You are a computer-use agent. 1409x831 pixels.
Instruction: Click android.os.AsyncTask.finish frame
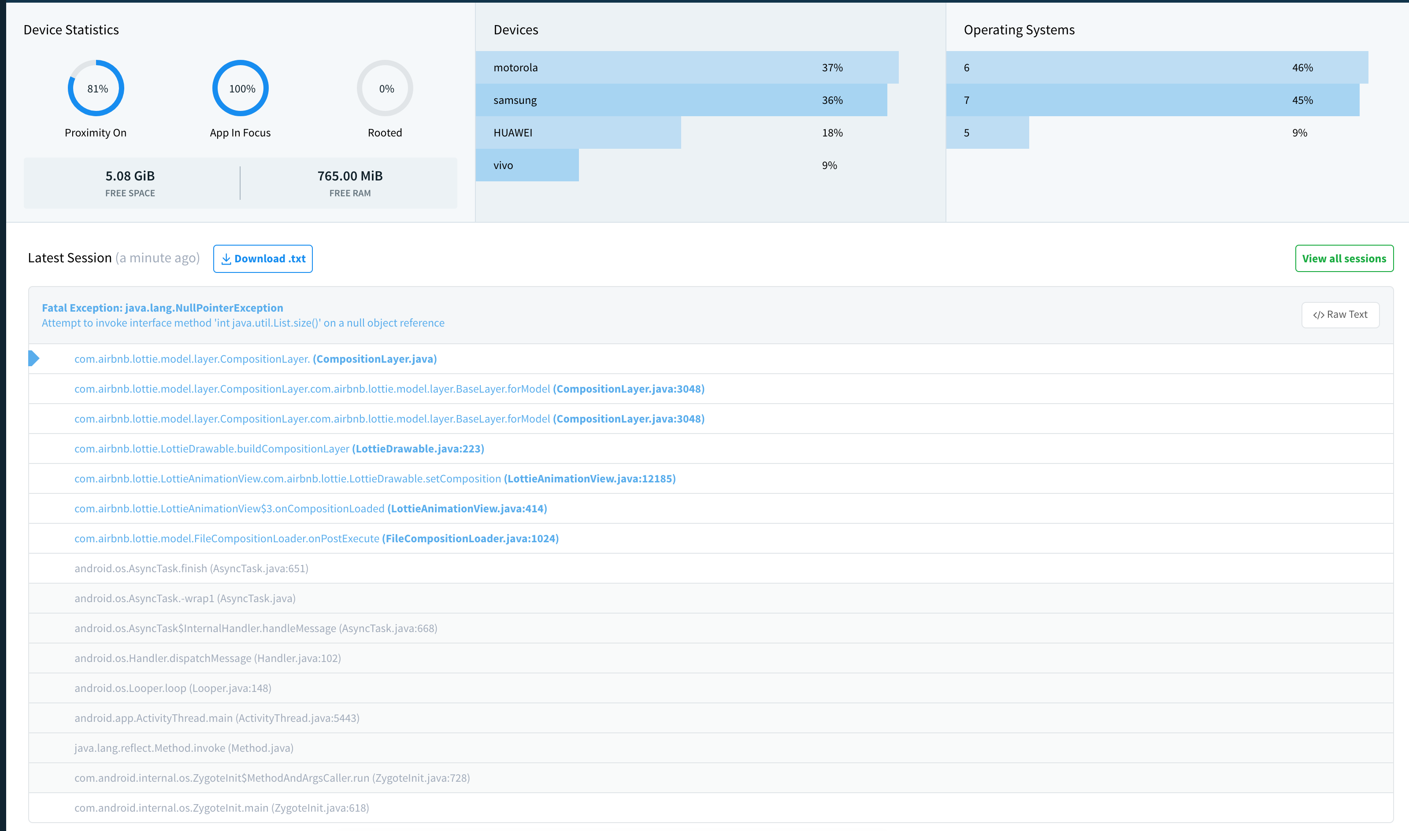(x=711, y=568)
